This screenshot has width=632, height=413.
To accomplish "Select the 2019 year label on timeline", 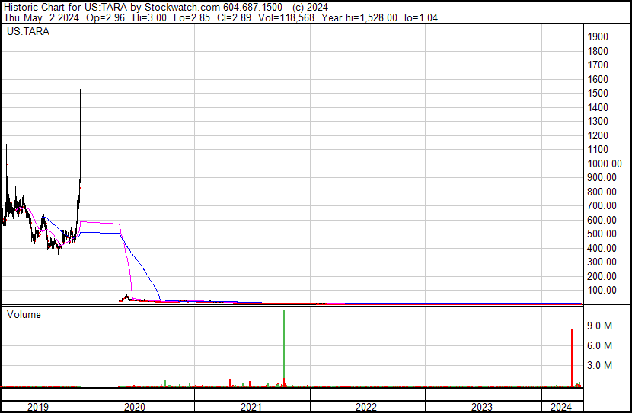I will 38,407.
